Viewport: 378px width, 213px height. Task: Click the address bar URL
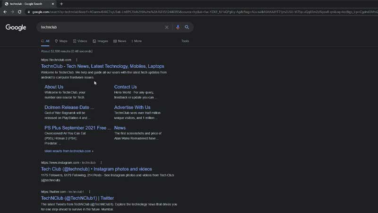pos(205,12)
